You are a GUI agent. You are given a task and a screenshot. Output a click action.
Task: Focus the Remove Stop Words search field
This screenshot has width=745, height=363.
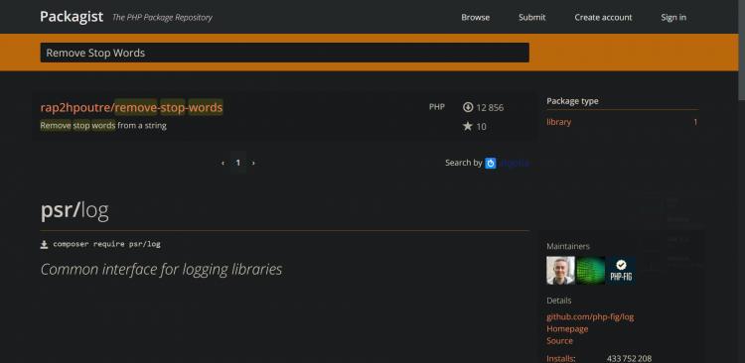click(285, 53)
